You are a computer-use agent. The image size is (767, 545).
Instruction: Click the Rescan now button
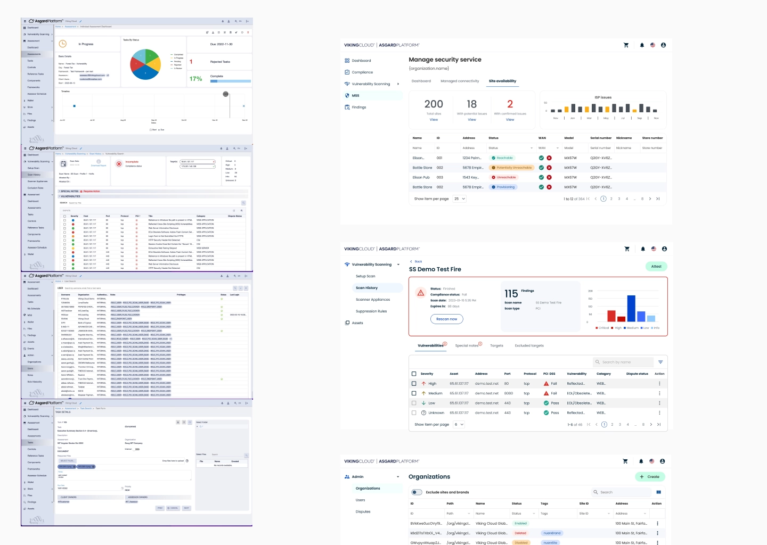point(446,319)
